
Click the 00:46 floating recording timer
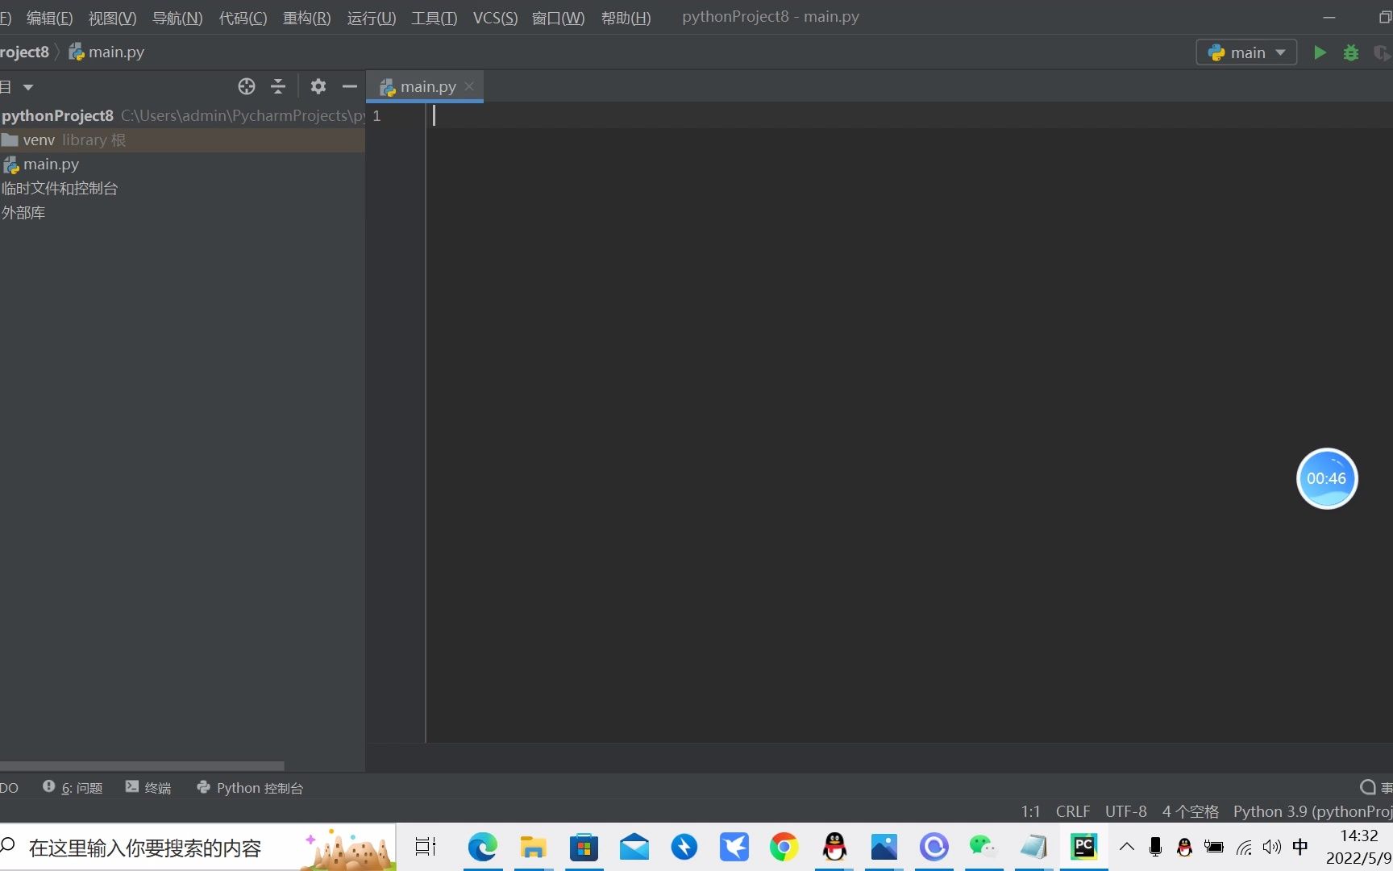pyautogui.click(x=1327, y=478)
